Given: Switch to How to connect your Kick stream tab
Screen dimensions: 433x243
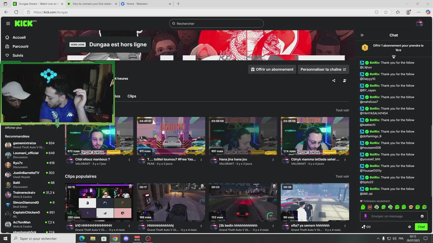Looking at the screenshot, I should point(92,4).
